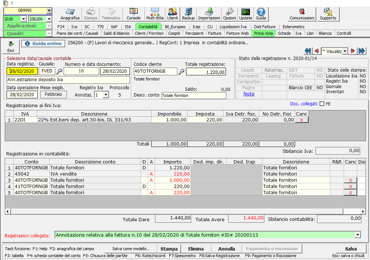Open the Supporto icon
370x260 pixels.
click(x=328, y=14)
